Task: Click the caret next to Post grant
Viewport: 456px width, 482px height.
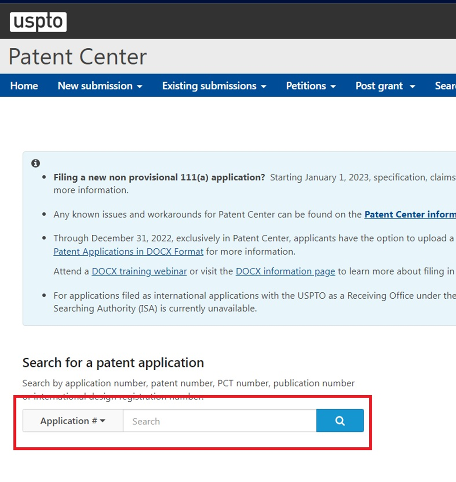Action: (x=412, y=87)
